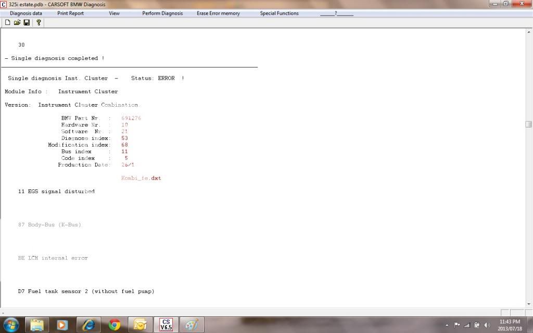
Task: Click the Windows Start button
Action: click(x=11, y=325)
